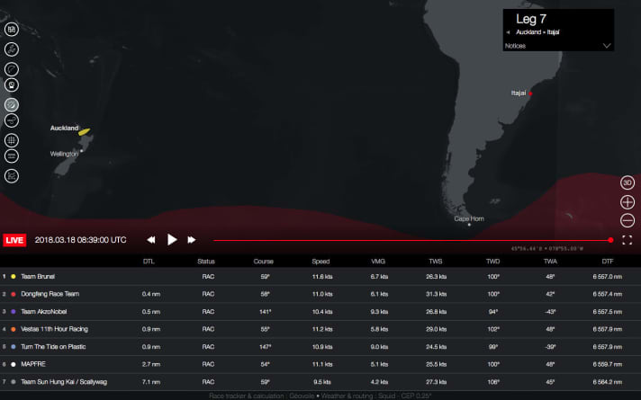Click Team Brunel yellow color dot

tap(14, 276)
